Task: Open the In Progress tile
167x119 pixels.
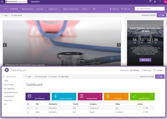Action: [x=116, y=97]
